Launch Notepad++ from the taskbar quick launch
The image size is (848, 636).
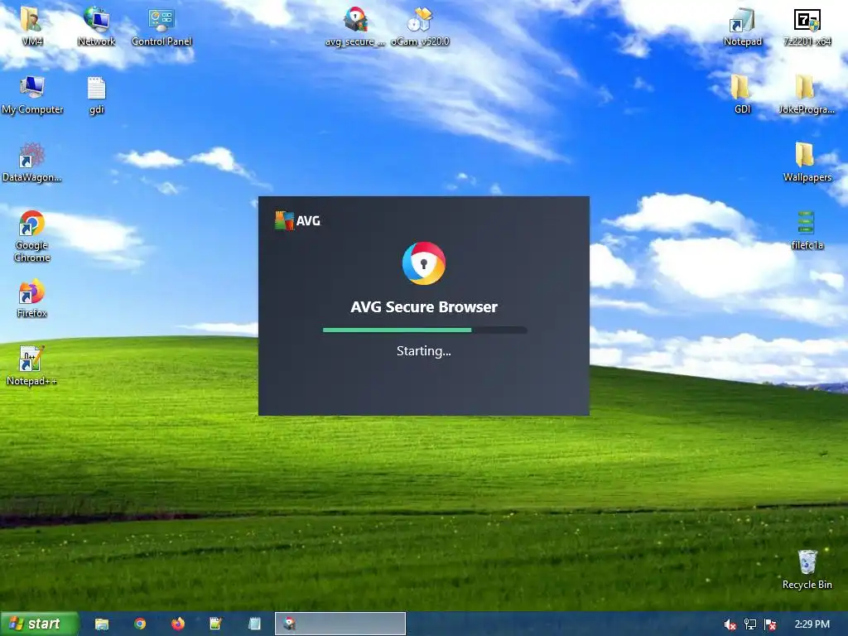(x=216, y=624)
